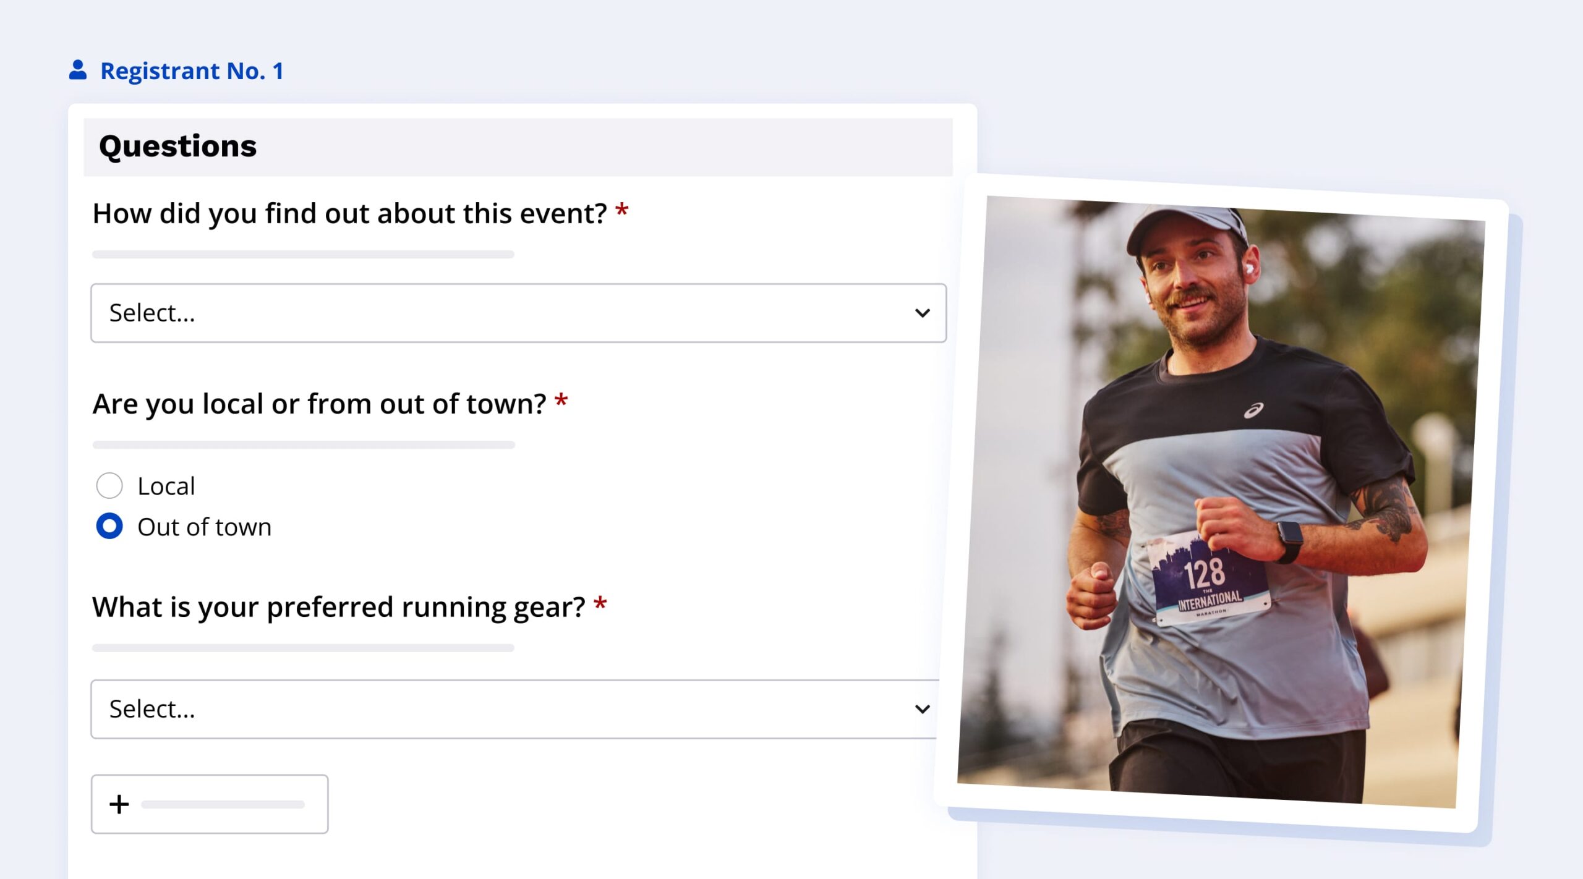This screenshot has width=1583, height=879.
Task: Click the red asterisk after the local question
Action: point(561,401)
